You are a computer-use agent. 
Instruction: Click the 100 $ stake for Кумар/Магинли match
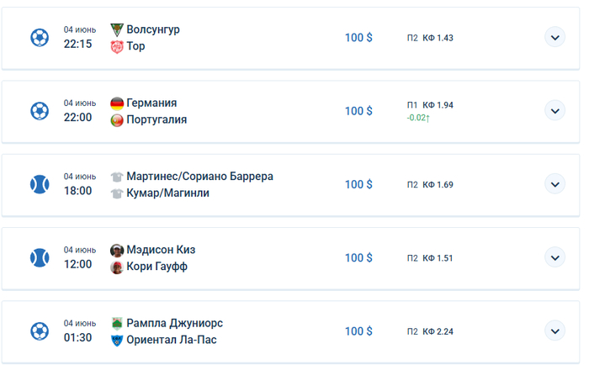pos(358,184)
